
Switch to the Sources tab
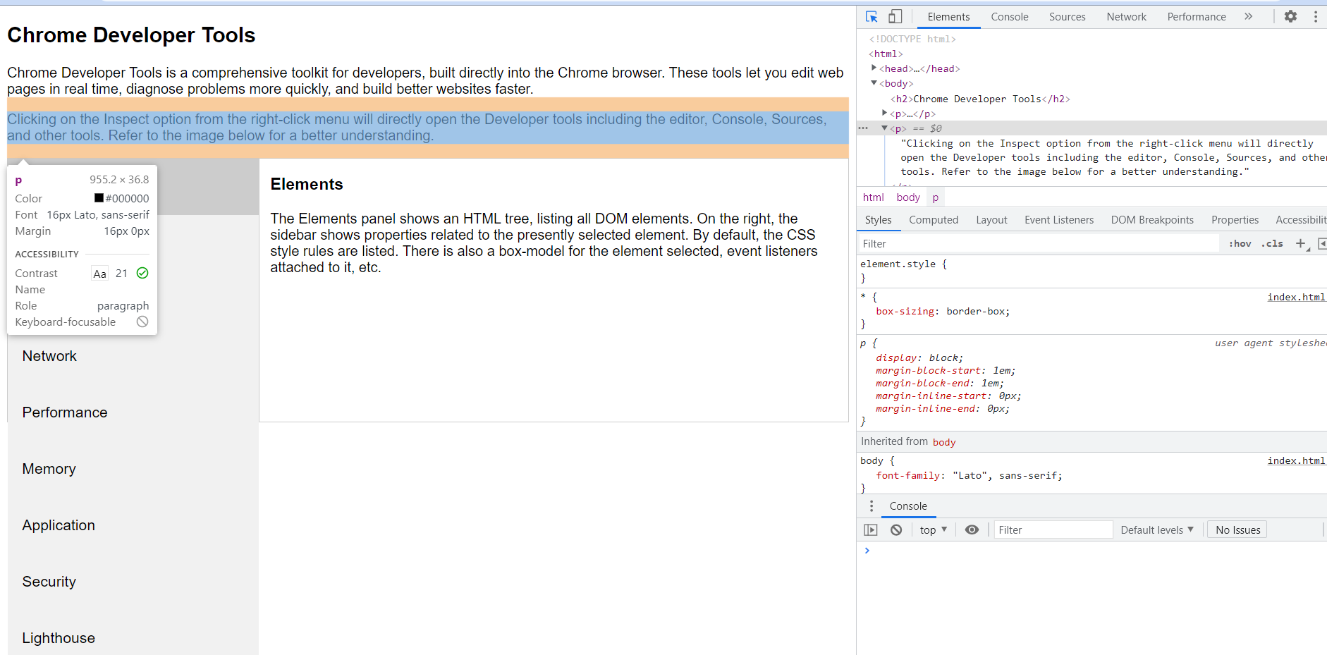click(x=1067, y=17)
